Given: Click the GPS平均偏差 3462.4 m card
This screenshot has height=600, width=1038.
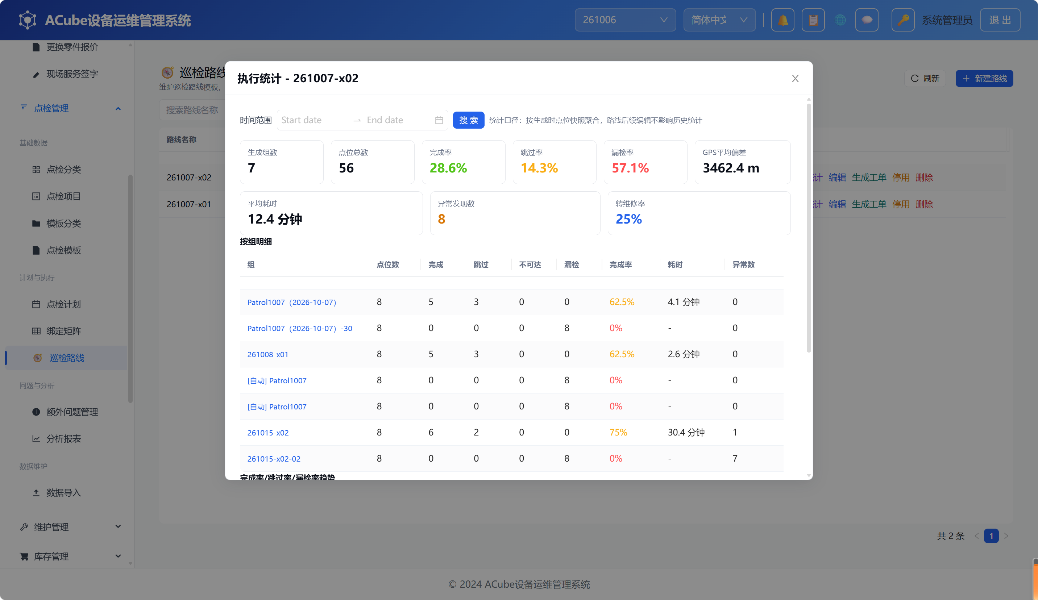Looking at the screenshot, I should [742, 162].
